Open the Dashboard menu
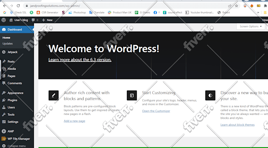The image size is (268, 148). pyautogui.click(x=17, y=29)
